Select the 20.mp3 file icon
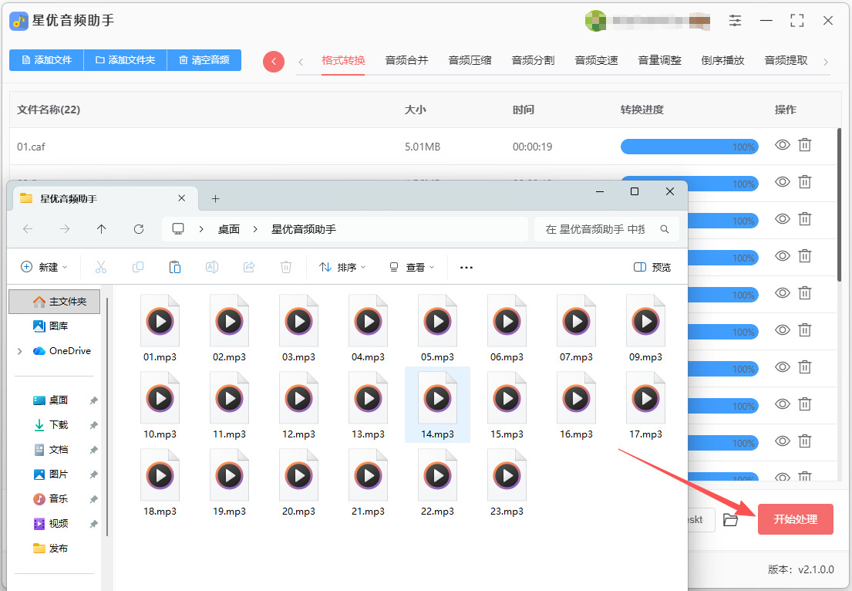The image size is (852, 591). (299, 475)
